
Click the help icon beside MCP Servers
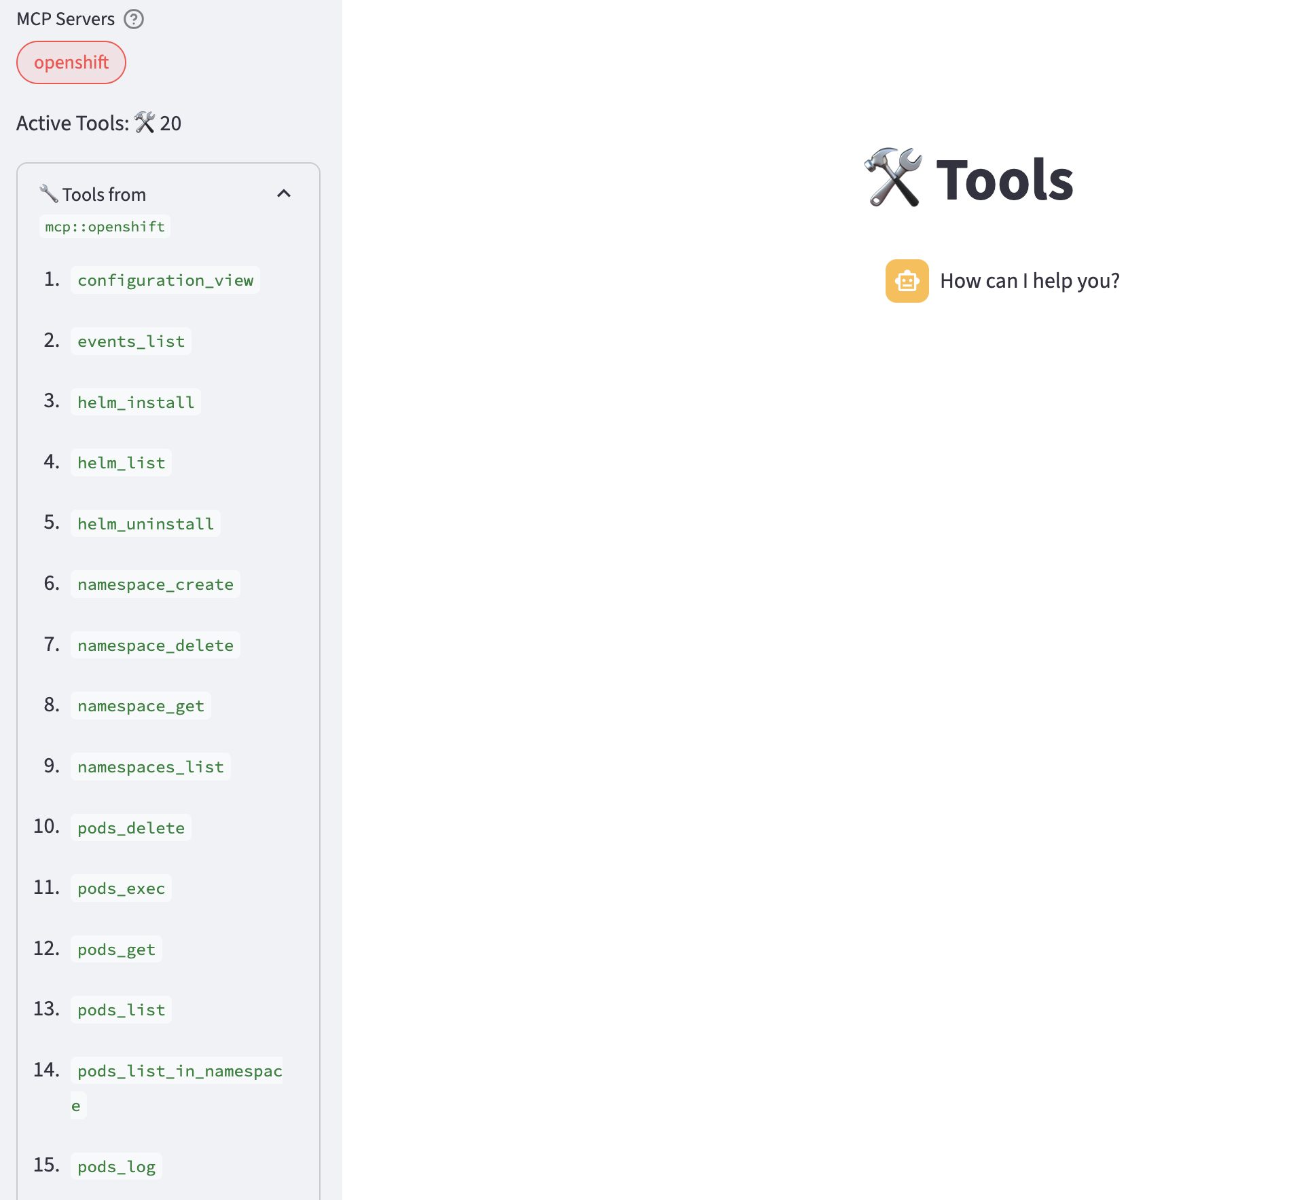(135, 19)
